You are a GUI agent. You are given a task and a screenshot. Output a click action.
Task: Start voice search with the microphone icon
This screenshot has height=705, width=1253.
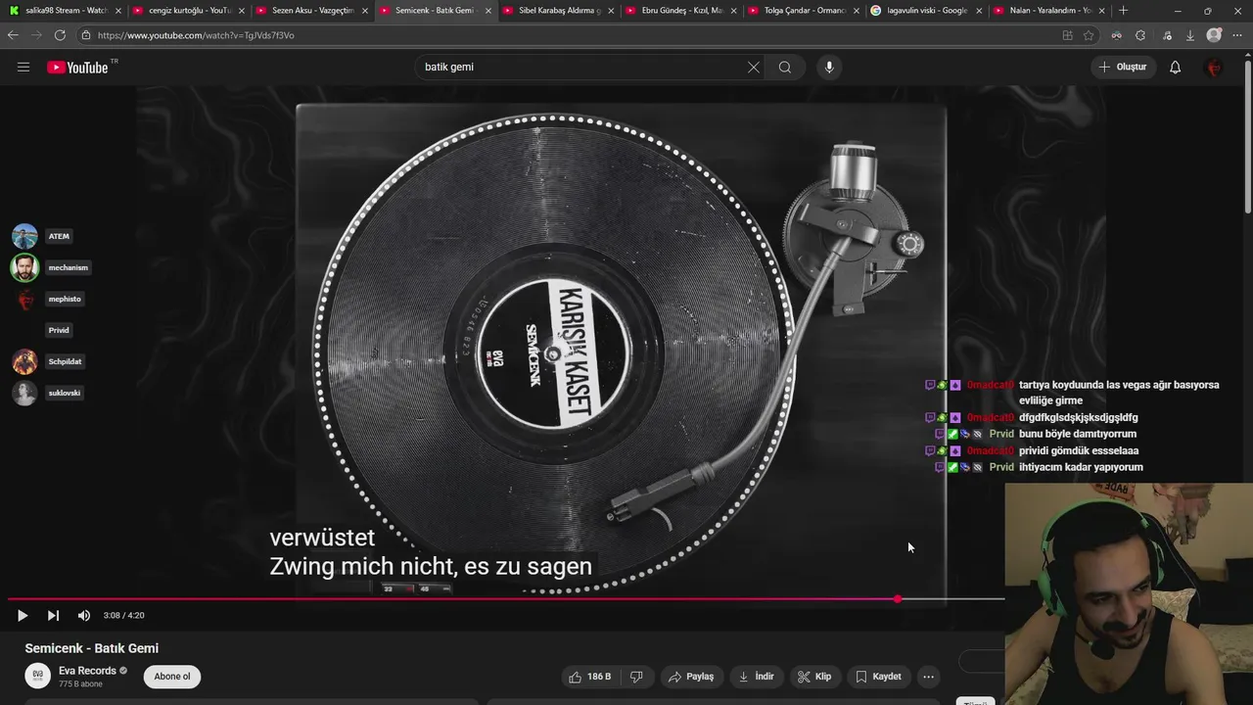[x=829, y=68]
